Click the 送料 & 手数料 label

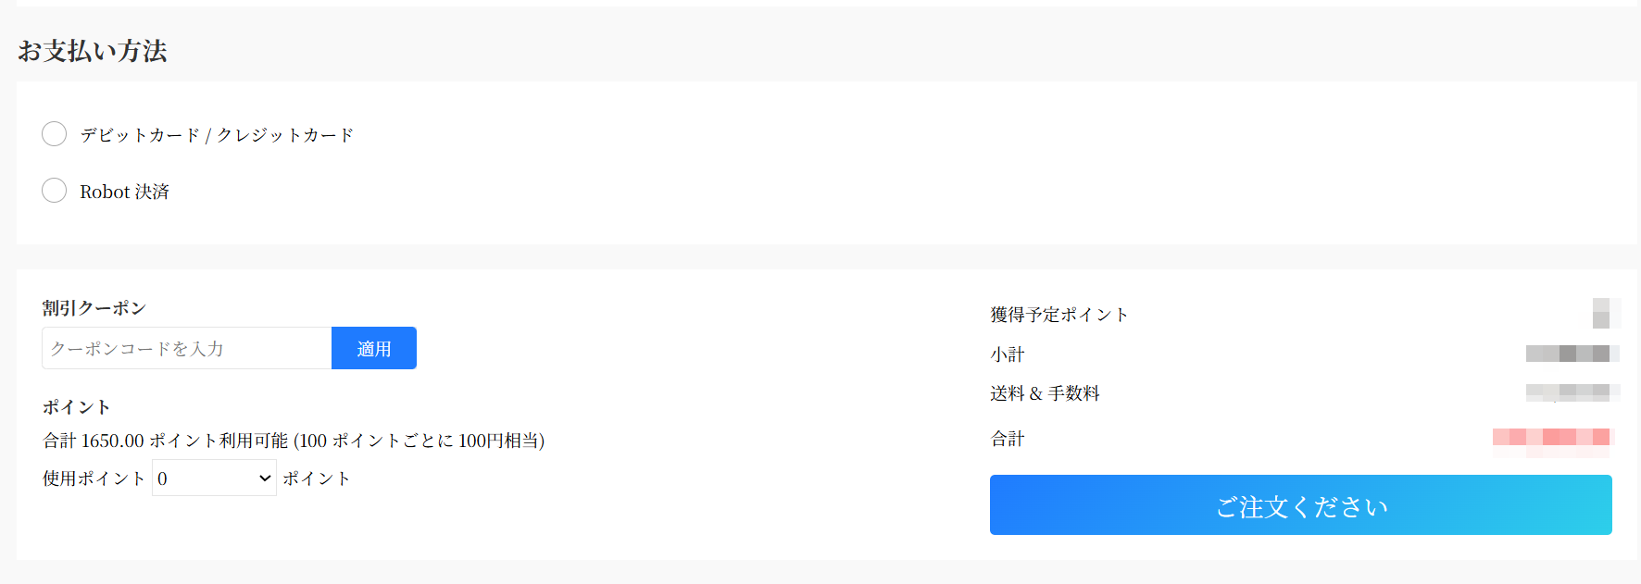[x=1045, y=393]
